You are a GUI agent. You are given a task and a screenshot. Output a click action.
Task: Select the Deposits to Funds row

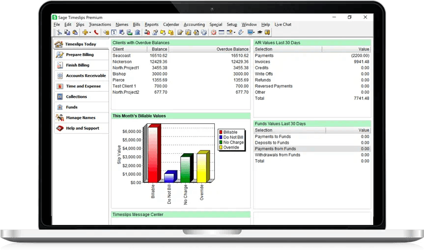pos(312,143)
